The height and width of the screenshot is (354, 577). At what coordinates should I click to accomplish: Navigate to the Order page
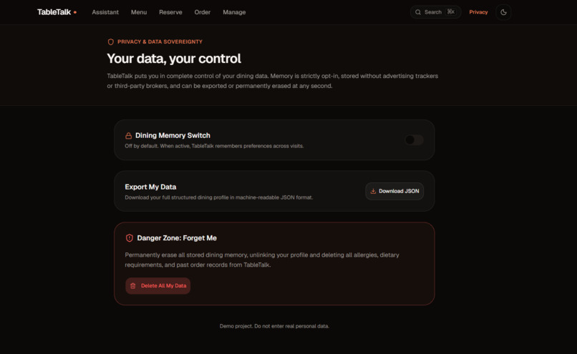click(202, 12)
